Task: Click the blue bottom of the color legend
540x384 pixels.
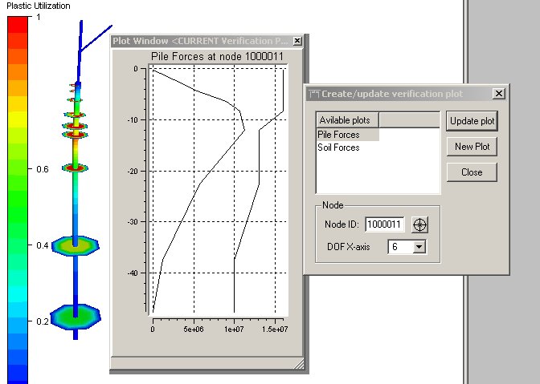Action: tap(18, 374)
